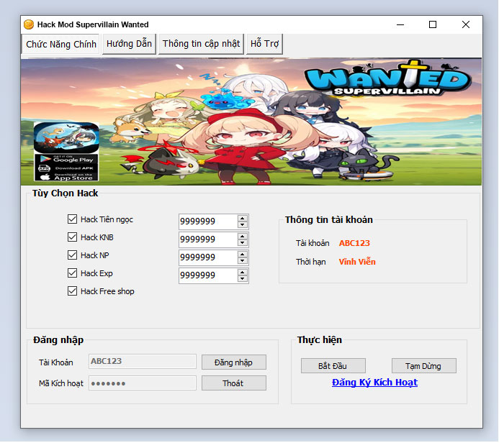Open the Chức Năng Chính tab
This screenshot has width=499, height=443.
point(60,44)
